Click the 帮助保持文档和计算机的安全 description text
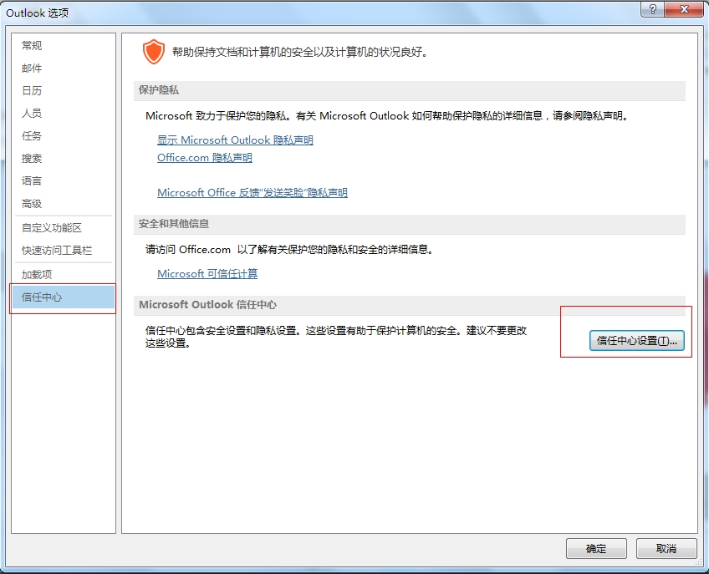The height and width of the screenshot is (574, 709). pyautogui.click(x=300, y=53)
